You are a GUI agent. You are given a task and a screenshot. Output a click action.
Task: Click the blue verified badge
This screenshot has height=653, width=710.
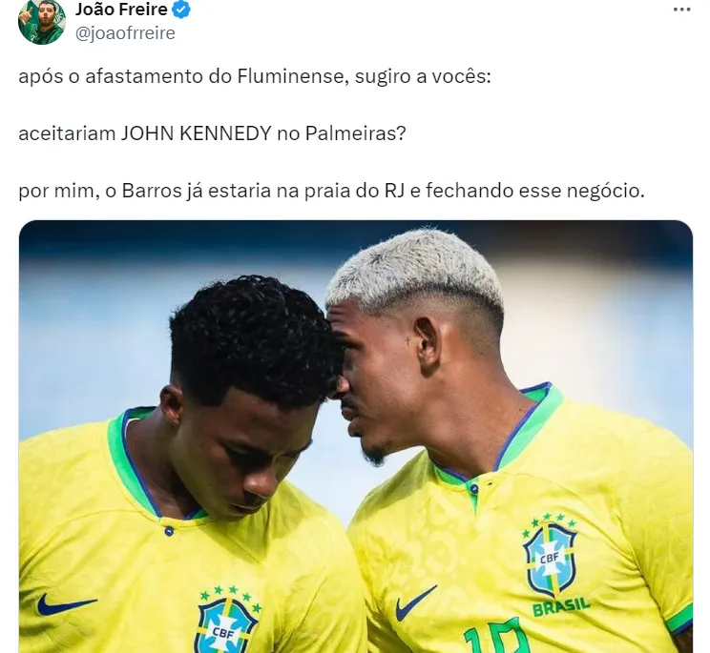[x=181, y=10]
